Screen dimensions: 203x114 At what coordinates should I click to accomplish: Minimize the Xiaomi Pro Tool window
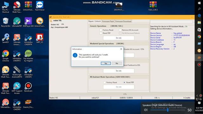[192, 17]
